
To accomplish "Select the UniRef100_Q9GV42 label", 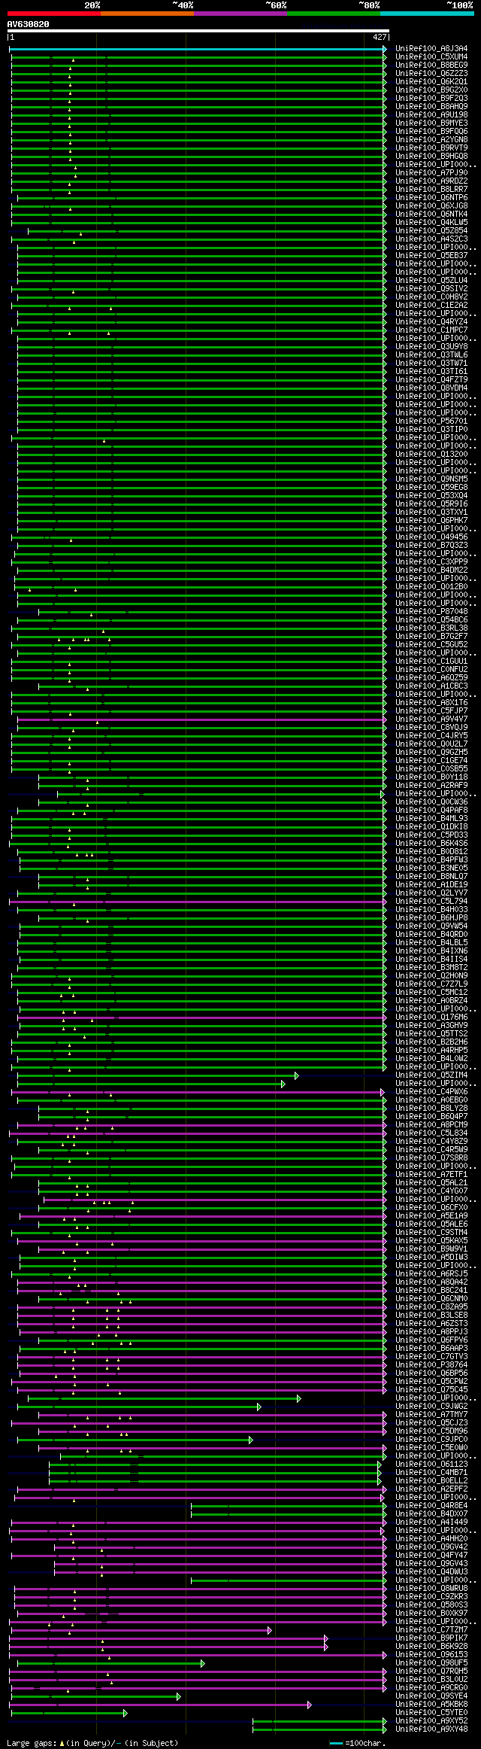I will coord(431,1547).
